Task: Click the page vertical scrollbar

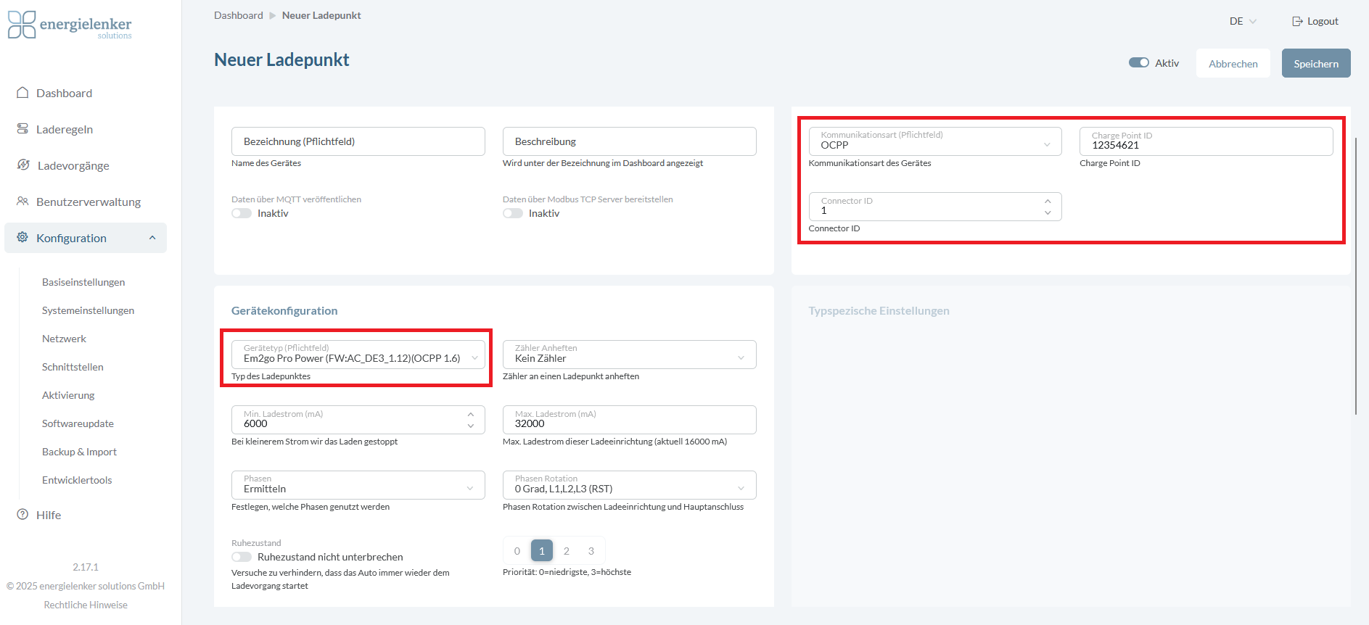Action: coord(1355,276)
